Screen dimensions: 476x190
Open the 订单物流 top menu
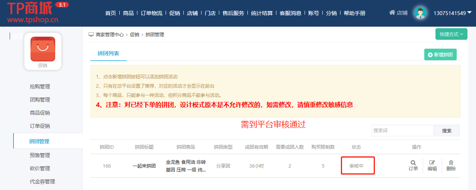click(151, 13)
